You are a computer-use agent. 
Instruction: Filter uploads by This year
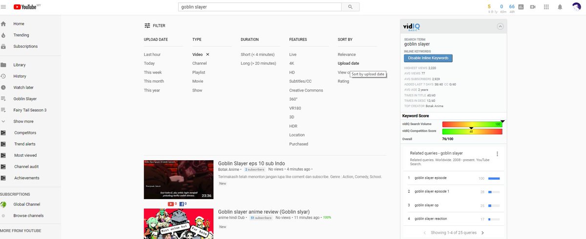click(x=152, y=91)
